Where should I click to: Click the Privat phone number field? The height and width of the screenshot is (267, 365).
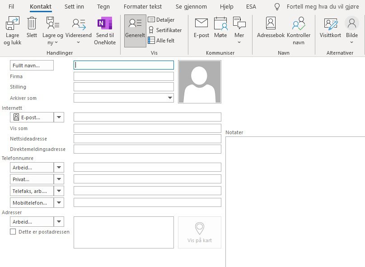pos(147,179)
